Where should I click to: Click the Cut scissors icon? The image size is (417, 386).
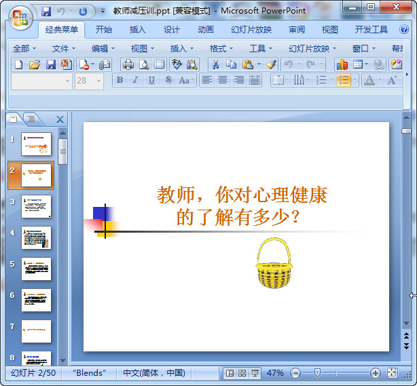pyautogui.click(x=216, y=64)
